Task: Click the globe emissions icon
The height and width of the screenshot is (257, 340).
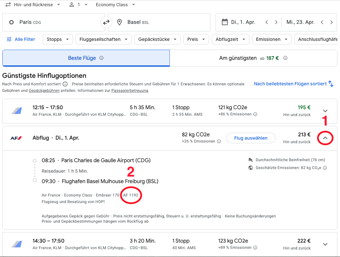Action: (251, 168)
